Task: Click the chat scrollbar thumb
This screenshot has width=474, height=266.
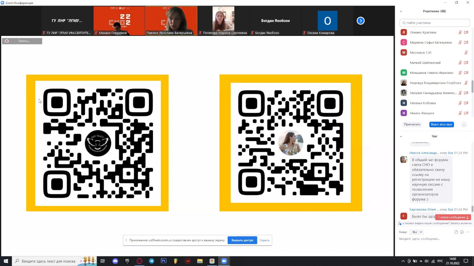Action: [472, 209]
